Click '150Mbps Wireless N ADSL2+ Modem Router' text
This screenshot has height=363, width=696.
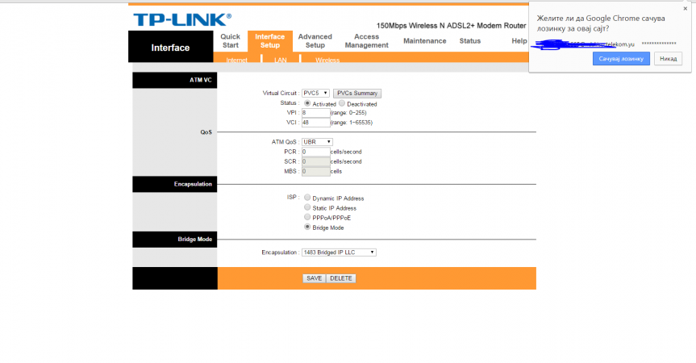451,26
